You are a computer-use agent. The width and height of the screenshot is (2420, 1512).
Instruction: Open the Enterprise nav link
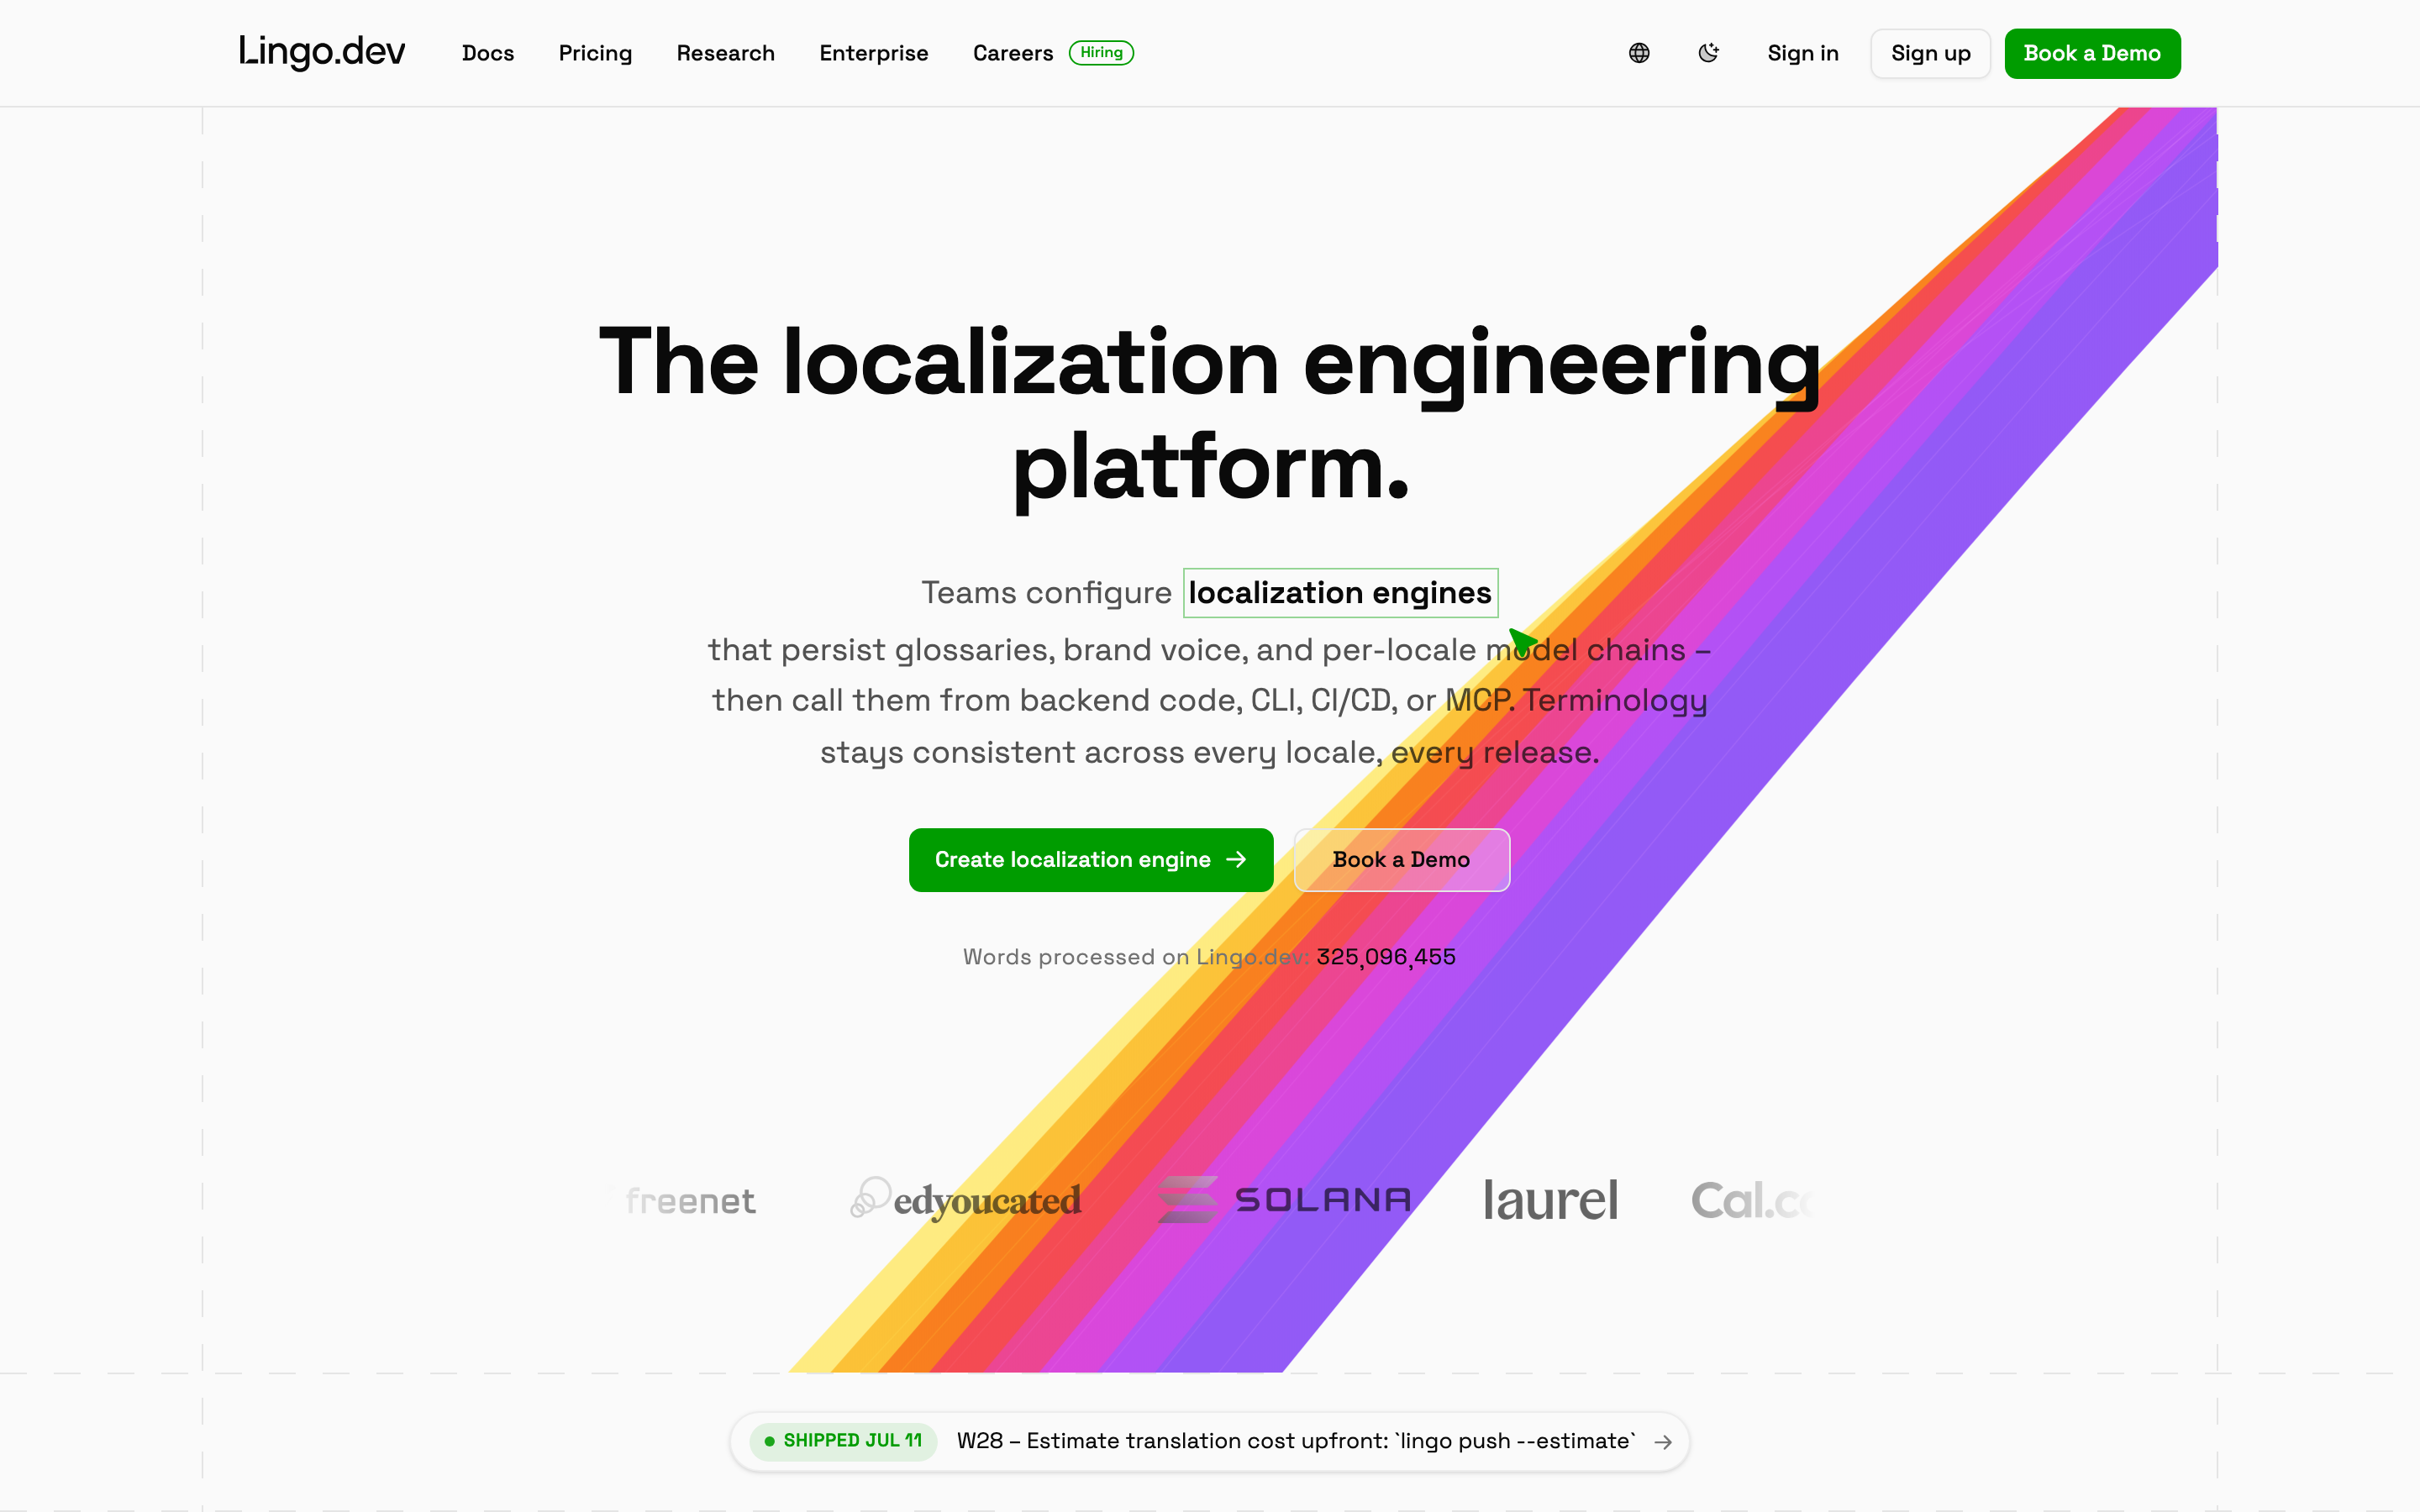click(873, 53)
